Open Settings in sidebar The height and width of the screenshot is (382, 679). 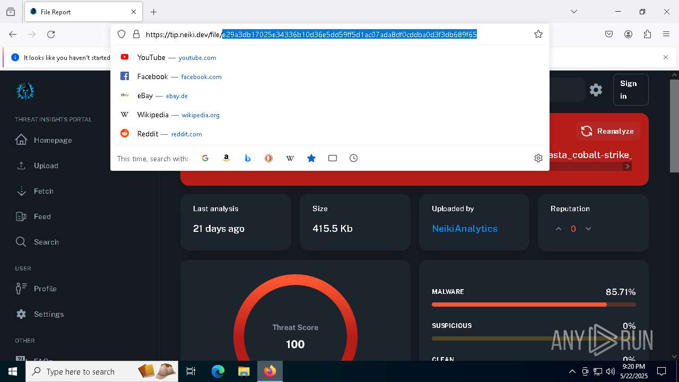pos(40,314)
